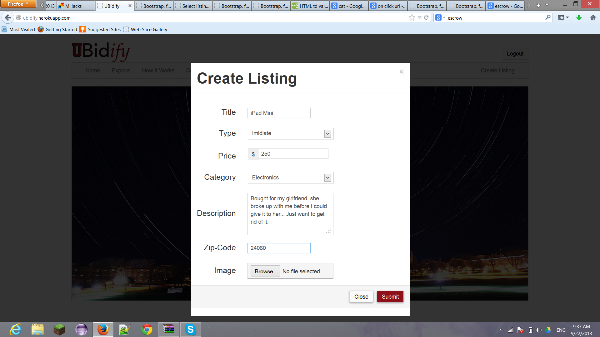Launch Chrome from the taskbar

point(147,330)
